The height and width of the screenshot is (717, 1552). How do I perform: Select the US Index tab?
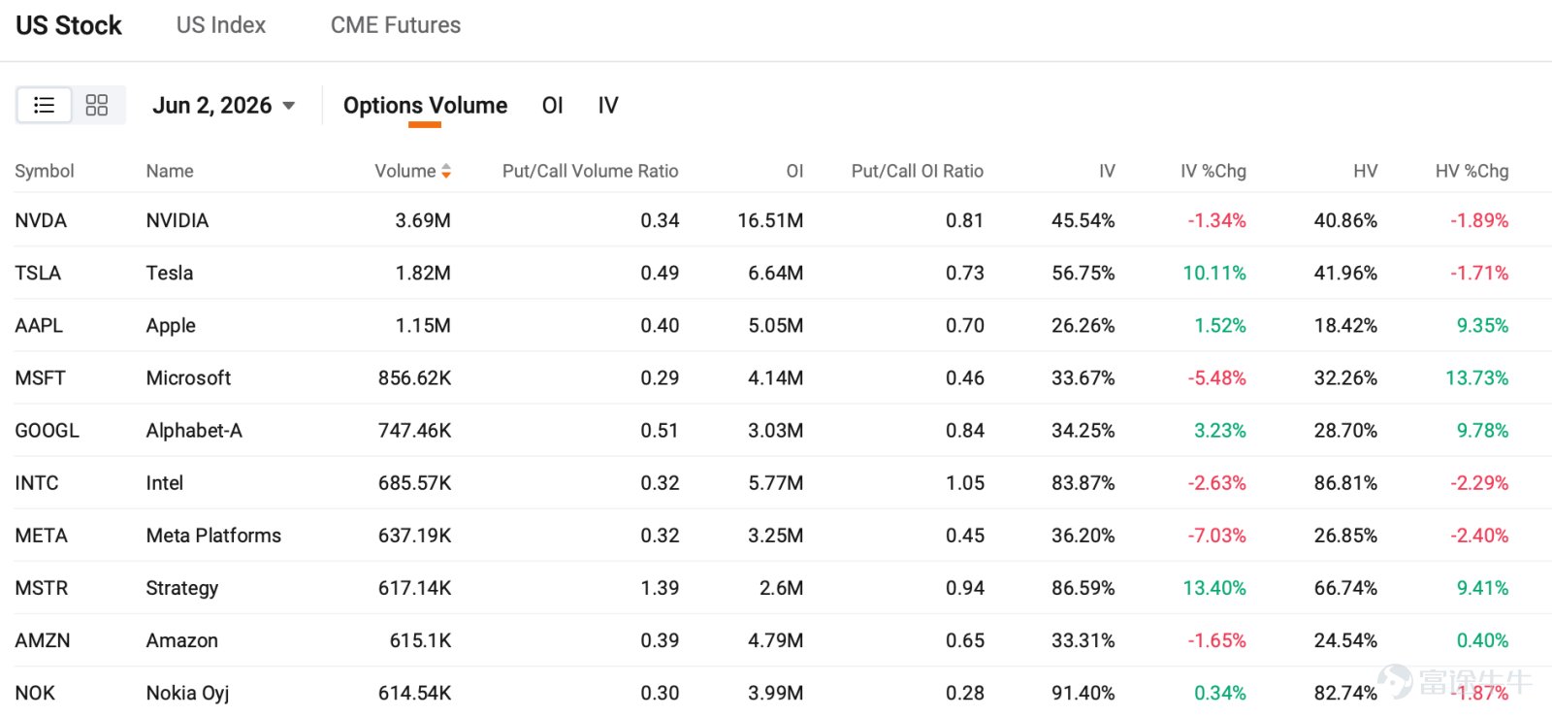221,25
